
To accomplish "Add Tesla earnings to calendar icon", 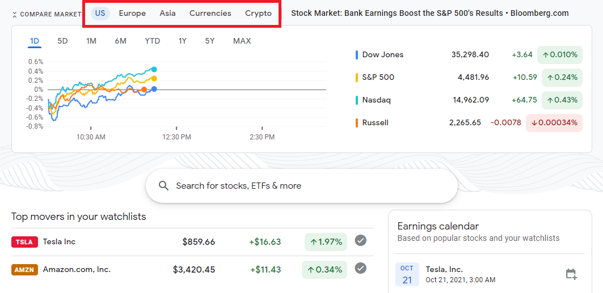I will pyautogui.click(x=571, y=274).
